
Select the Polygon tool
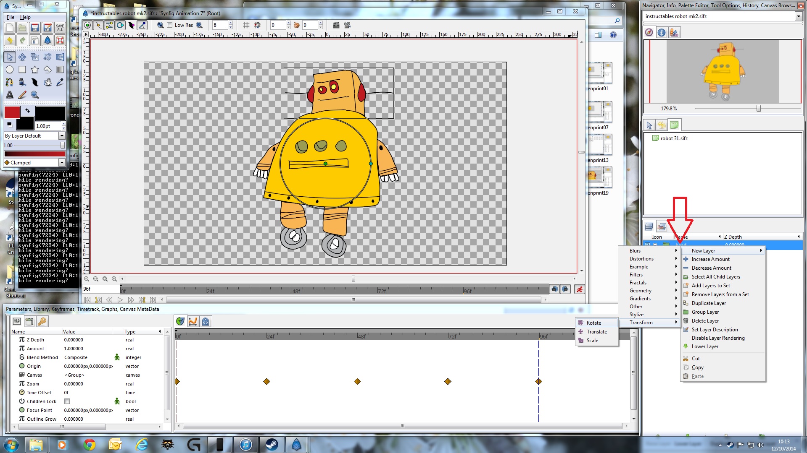click(x=47, y=70)
